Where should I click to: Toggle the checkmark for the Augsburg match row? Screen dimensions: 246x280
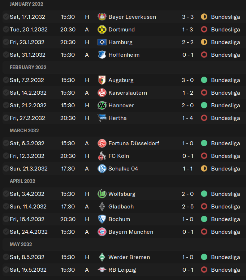pyautogui.click(x=6, y=80)
